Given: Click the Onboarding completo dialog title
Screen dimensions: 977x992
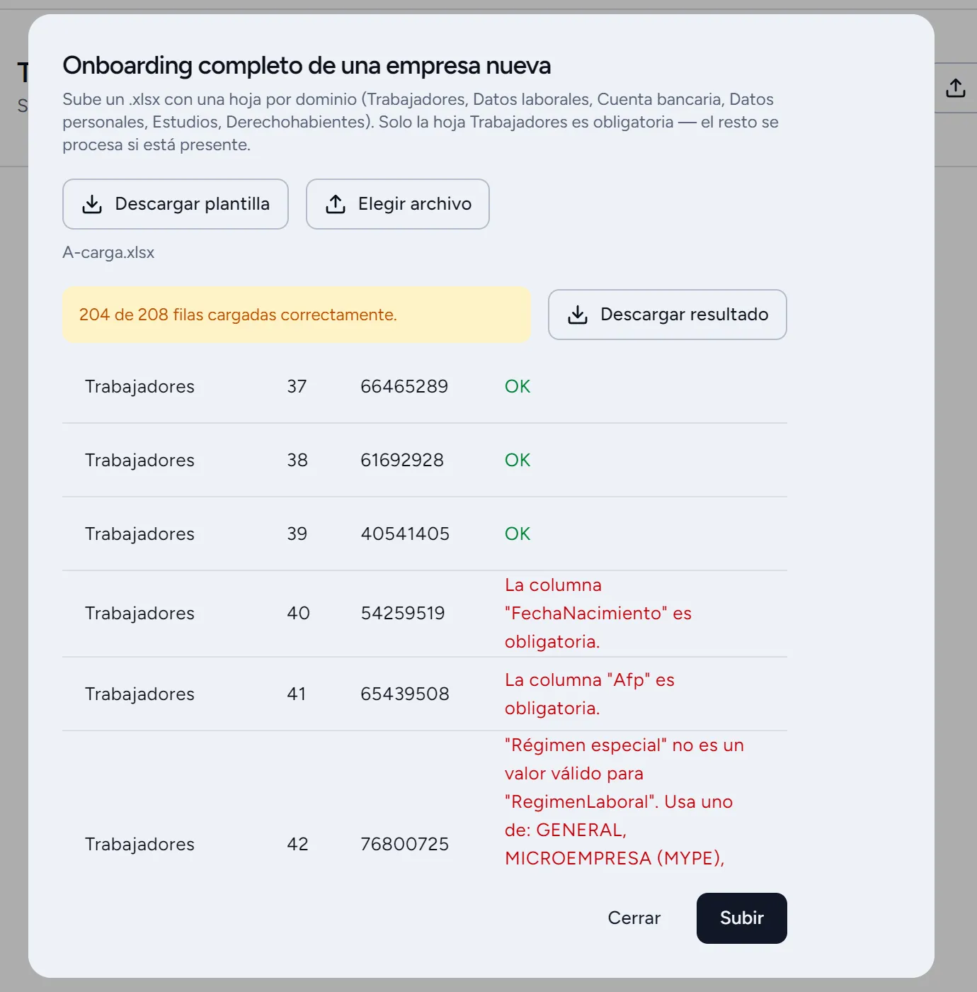Looking at the screenshot, I should pyautogui.click(x=307, y=65).
